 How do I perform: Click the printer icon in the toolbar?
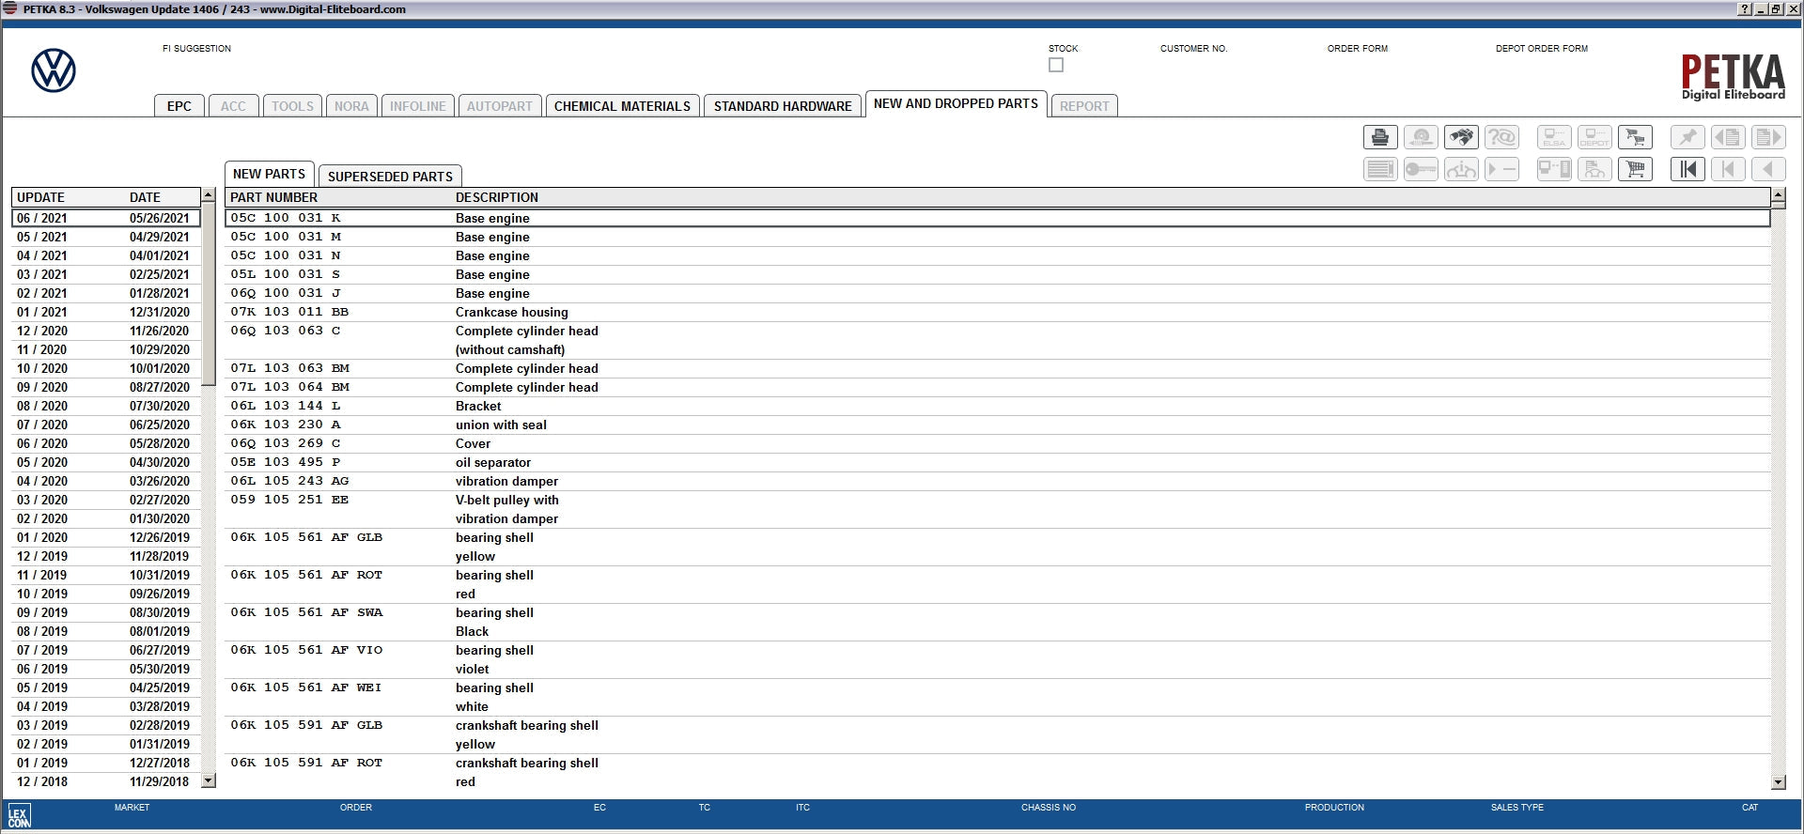(1379, 138)
